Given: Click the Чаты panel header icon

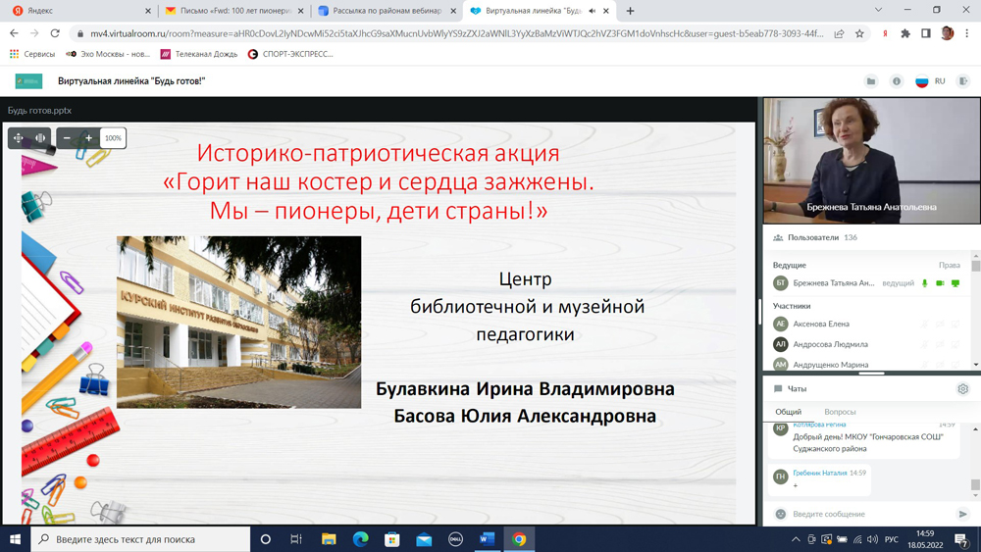Looking at the screenshot, I should [778, 389].
